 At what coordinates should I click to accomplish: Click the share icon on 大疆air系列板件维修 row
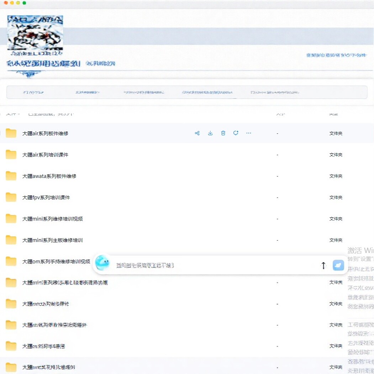(197, 133)
